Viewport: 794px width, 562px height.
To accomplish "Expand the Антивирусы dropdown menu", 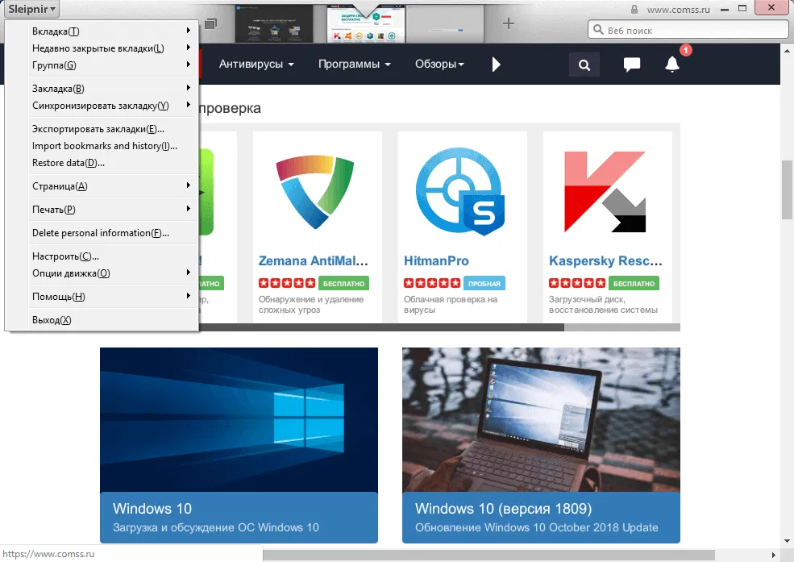I will [256, 65].
